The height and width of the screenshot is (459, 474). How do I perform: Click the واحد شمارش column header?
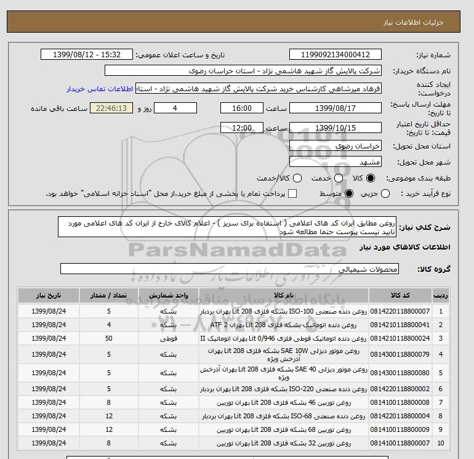pyautogui.click(x=169, y=295)
